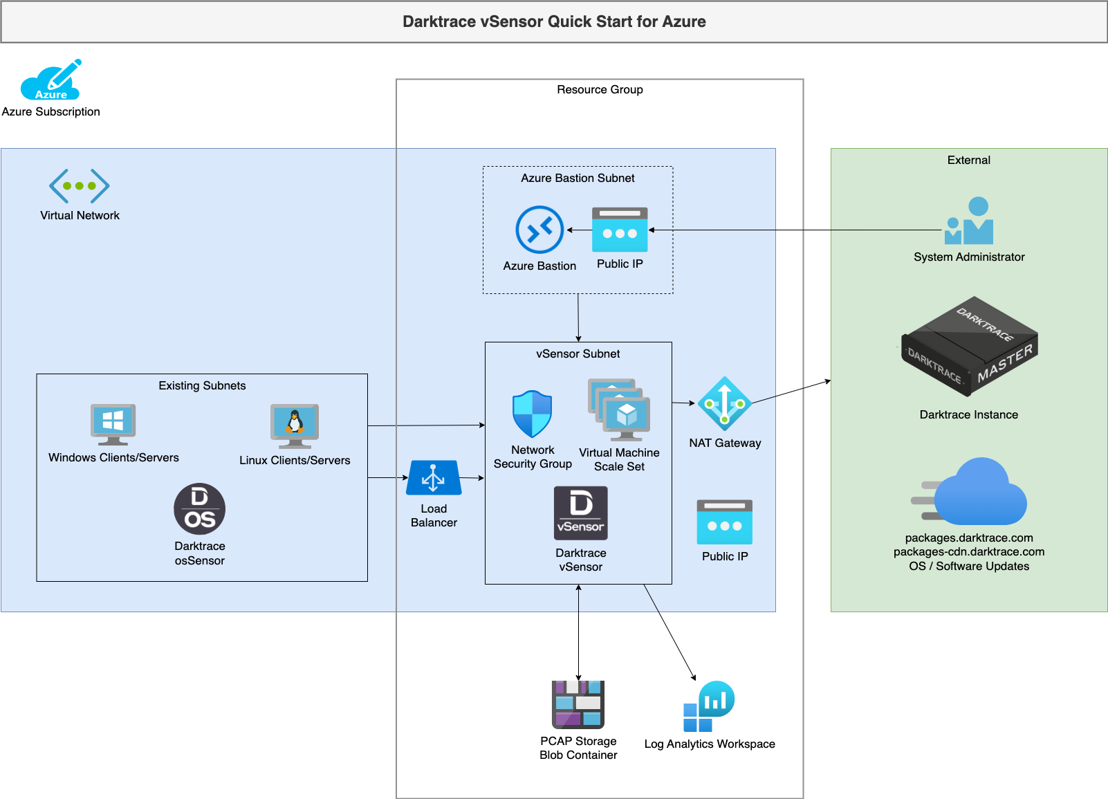Click the NAT Gateway text label
The height and width of the screenshot is (799, 1108).
pos(725,443)
